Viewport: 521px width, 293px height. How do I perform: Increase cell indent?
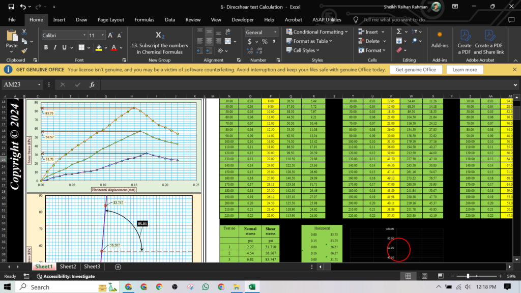(209, 50)
